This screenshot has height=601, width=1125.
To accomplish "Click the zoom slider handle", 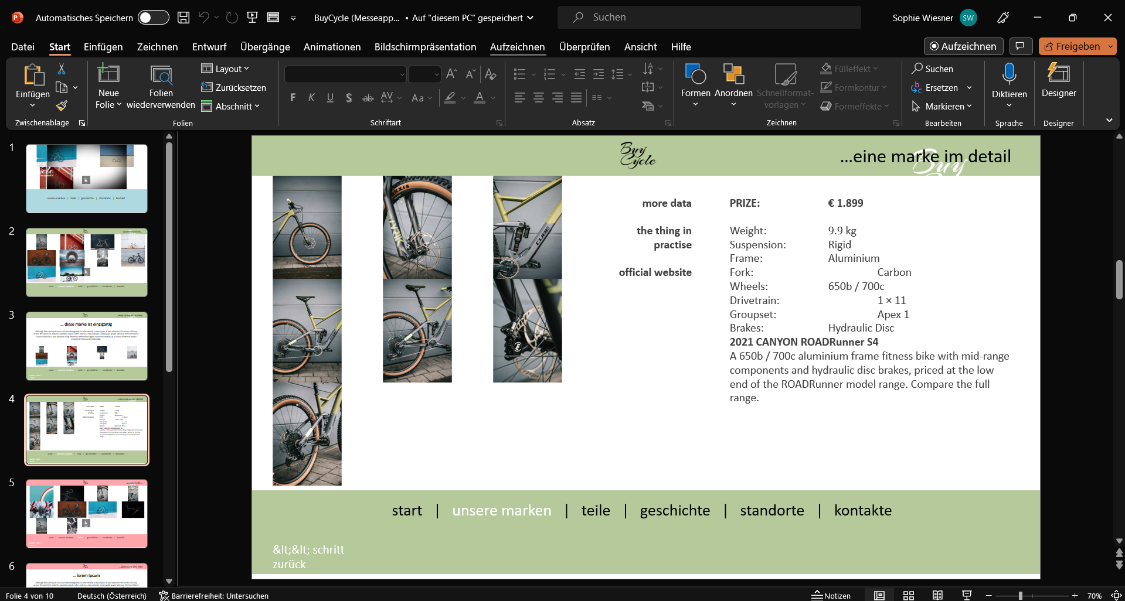I will pos(1021,595).
